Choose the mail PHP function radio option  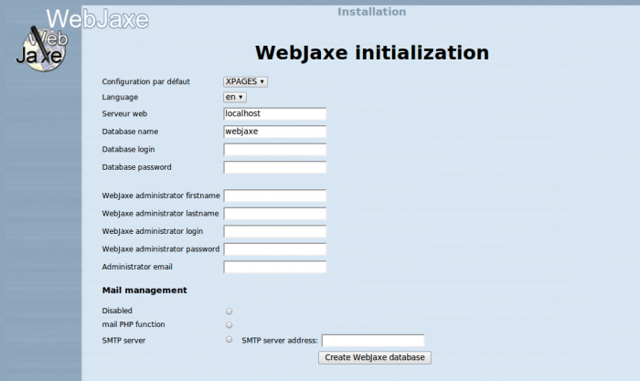(229, 325)
